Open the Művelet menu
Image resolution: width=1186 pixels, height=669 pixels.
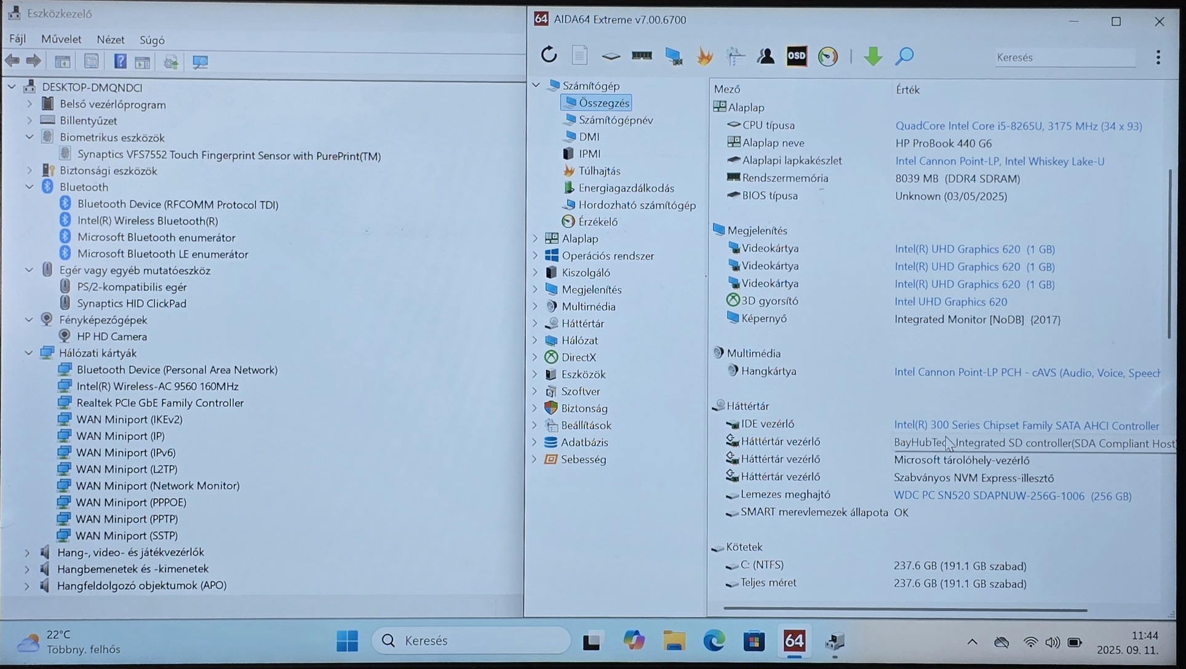(x=61, y=39)
